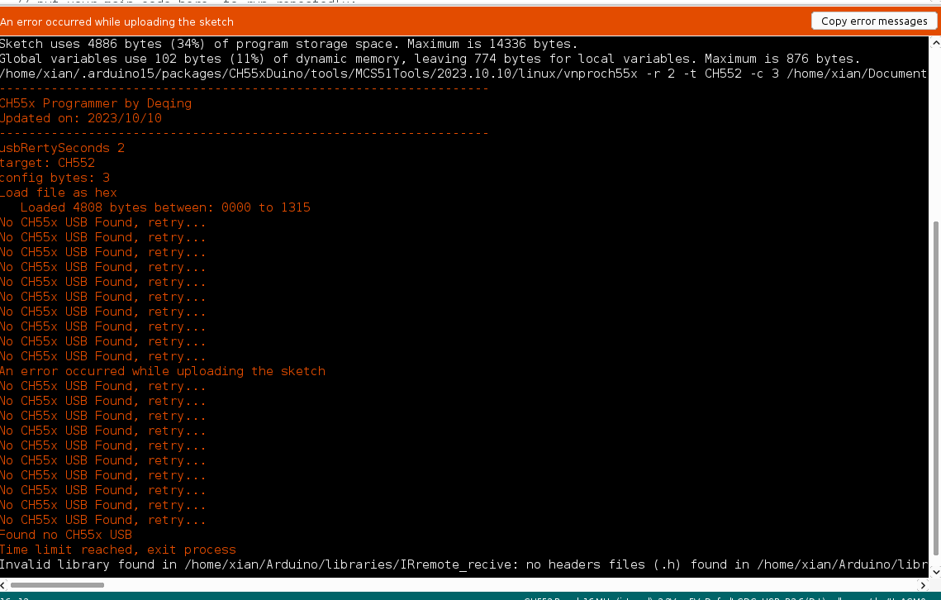Click the vnproch55x command path line
941x600 pixels.
point(463,74)
